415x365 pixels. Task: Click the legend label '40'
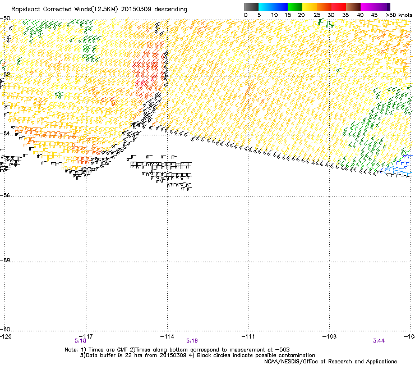click(x=360, y=15)
